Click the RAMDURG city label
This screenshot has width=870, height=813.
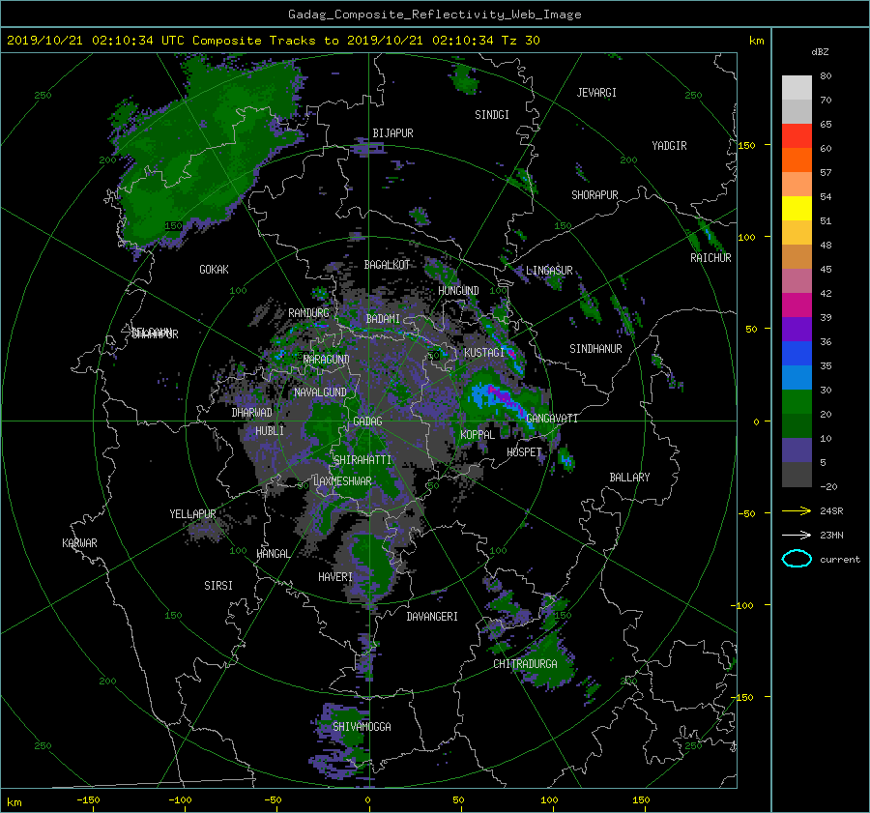pos(308,313)
